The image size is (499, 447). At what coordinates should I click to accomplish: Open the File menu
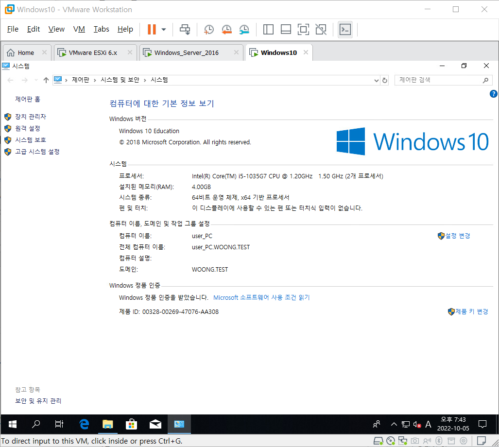pyautogui.click(x=13, y=29)
